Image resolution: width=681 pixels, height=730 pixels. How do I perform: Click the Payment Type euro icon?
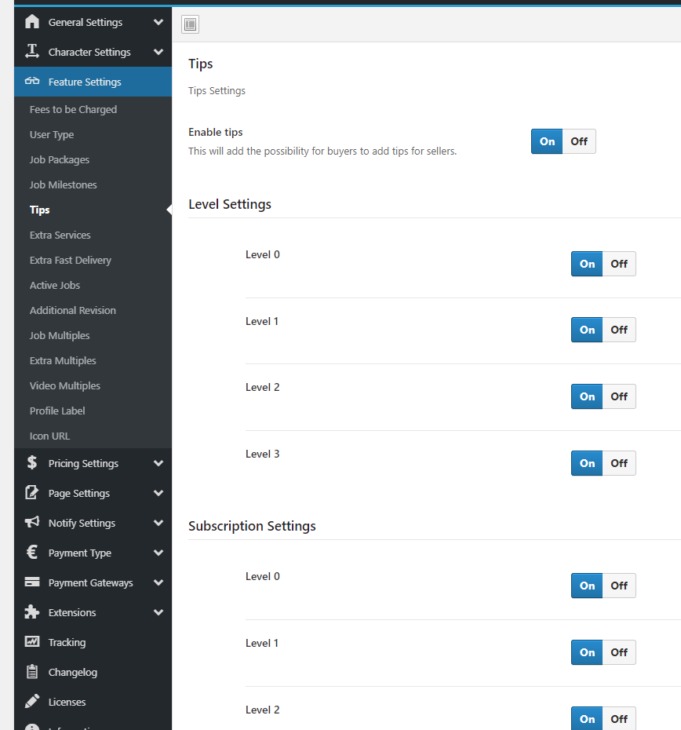tap(32, 553)
